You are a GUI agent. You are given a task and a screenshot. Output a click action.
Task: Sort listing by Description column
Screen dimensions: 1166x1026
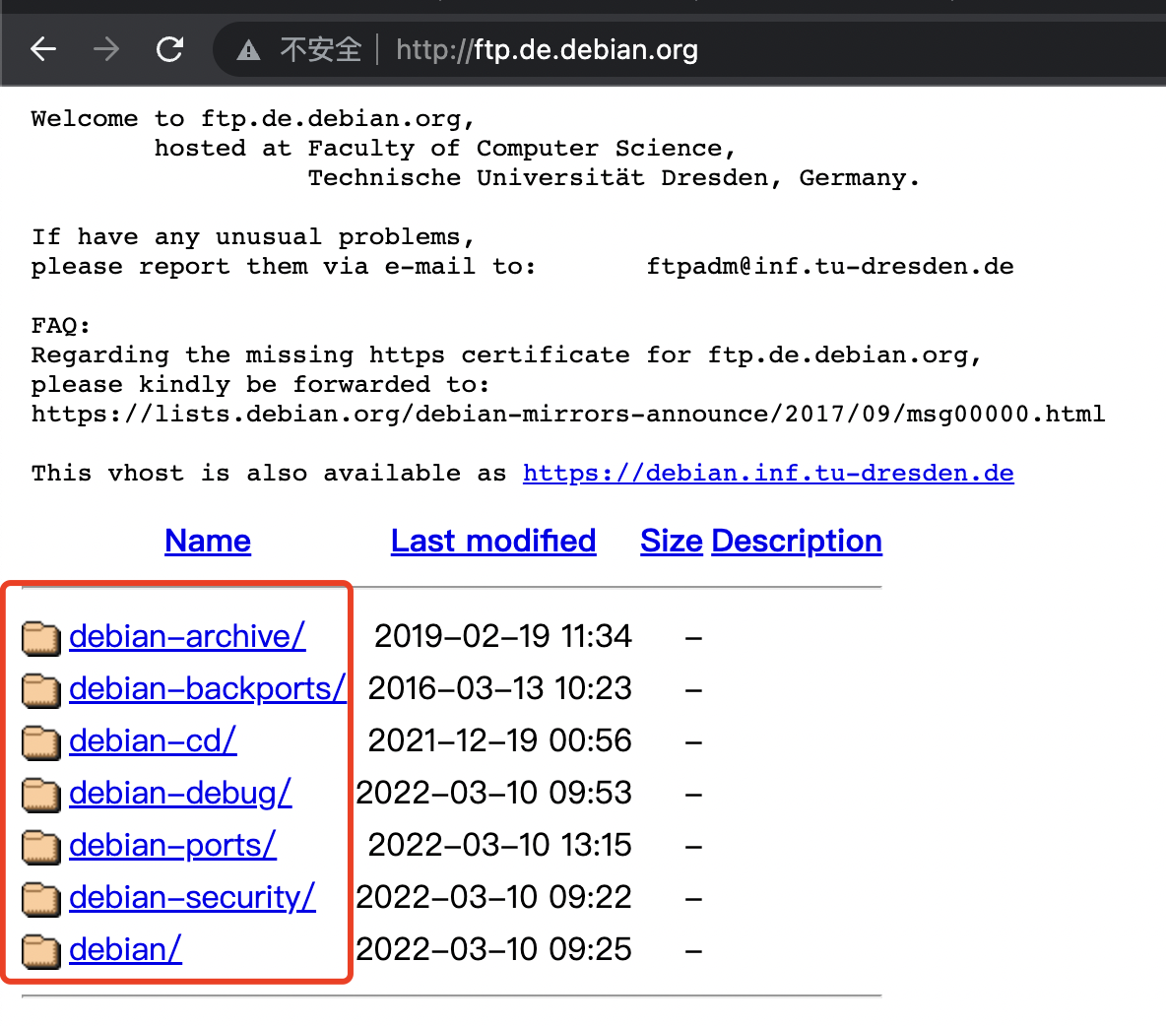click(796, 541)
